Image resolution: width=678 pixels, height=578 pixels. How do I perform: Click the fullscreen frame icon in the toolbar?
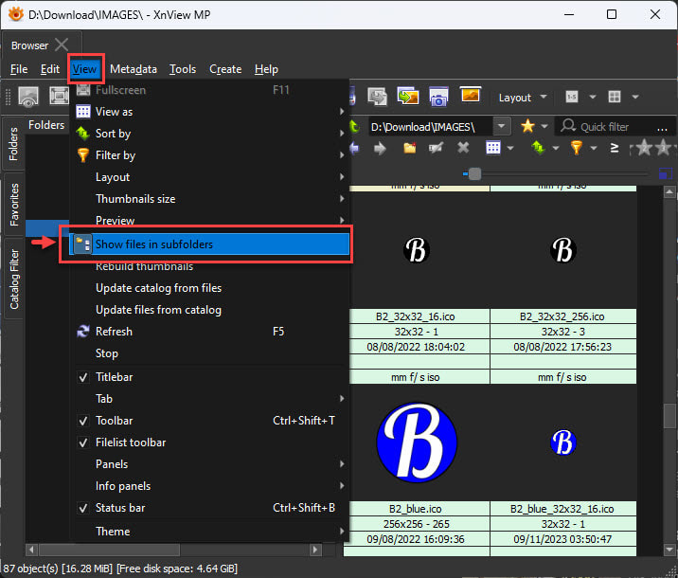pyautogui.click(x=60, y=96)
